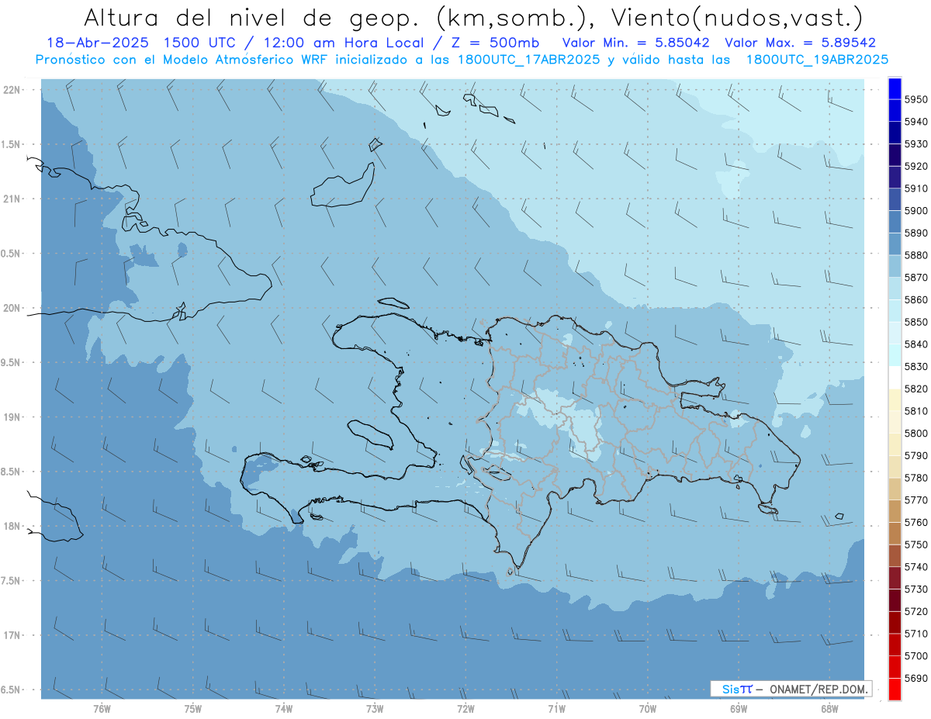Click the bright red swatch below 5690
Image resolution: width=931 pixels, height=719 pixels.
click(x=895, y=689)
